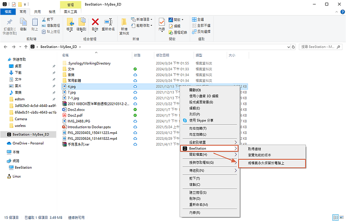Image resolution: width=346 pixels, height=221 pixels.
Task: Open the Picture Tools tab
Action: click(x=71, y=12)
